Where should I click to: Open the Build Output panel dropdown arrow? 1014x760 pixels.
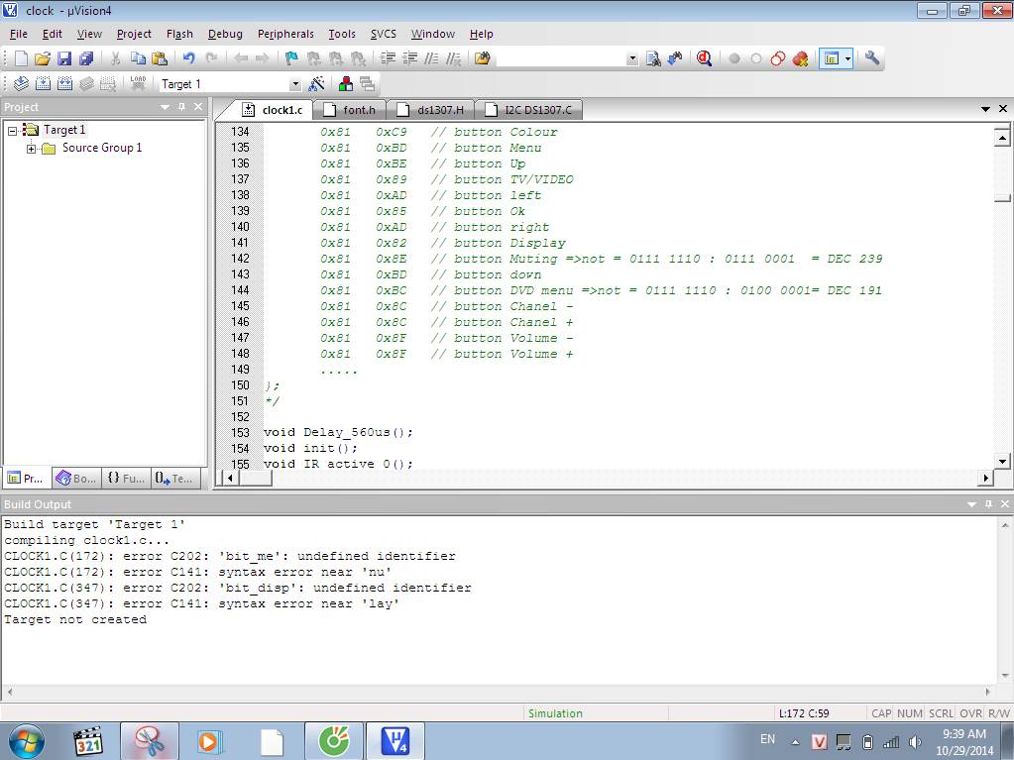pyautogui.click(x=971, y=504)
